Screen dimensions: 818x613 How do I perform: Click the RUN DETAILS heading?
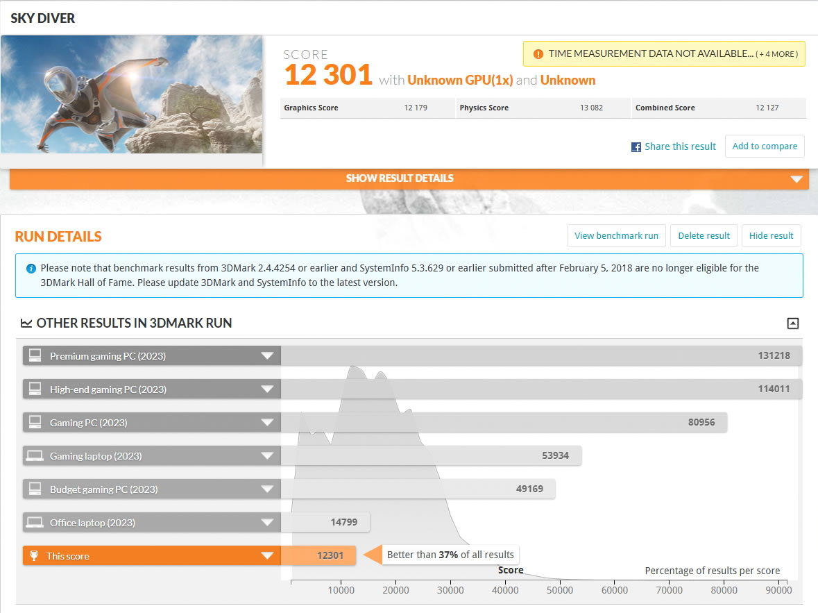[58, 237]
